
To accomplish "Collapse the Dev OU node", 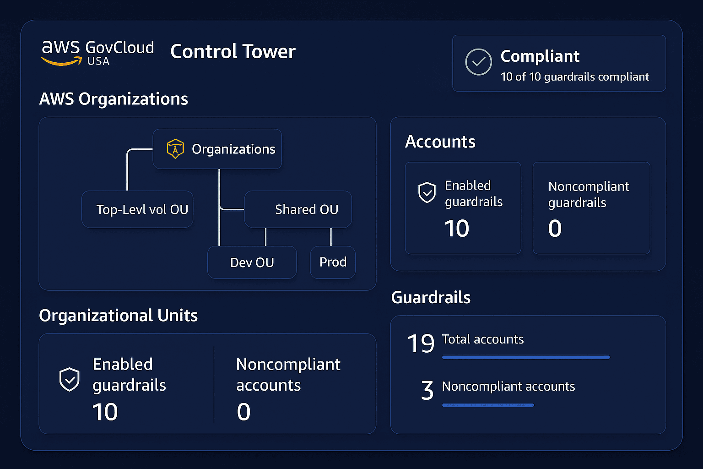I will [252, 262].
